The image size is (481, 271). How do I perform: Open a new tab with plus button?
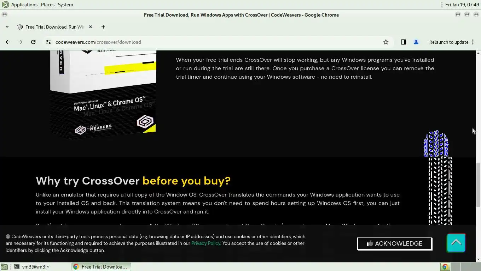(x=103, y=27)
